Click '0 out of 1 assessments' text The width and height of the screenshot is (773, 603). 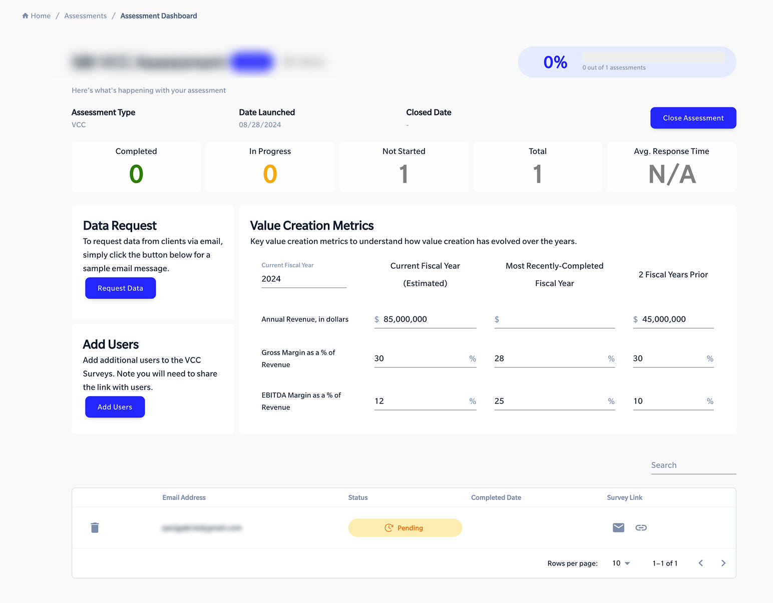pyautogui.click(x=614, y=67)
